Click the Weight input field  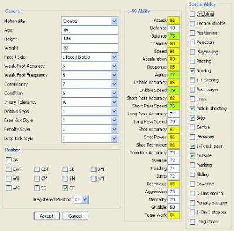[x=90, y=47]
